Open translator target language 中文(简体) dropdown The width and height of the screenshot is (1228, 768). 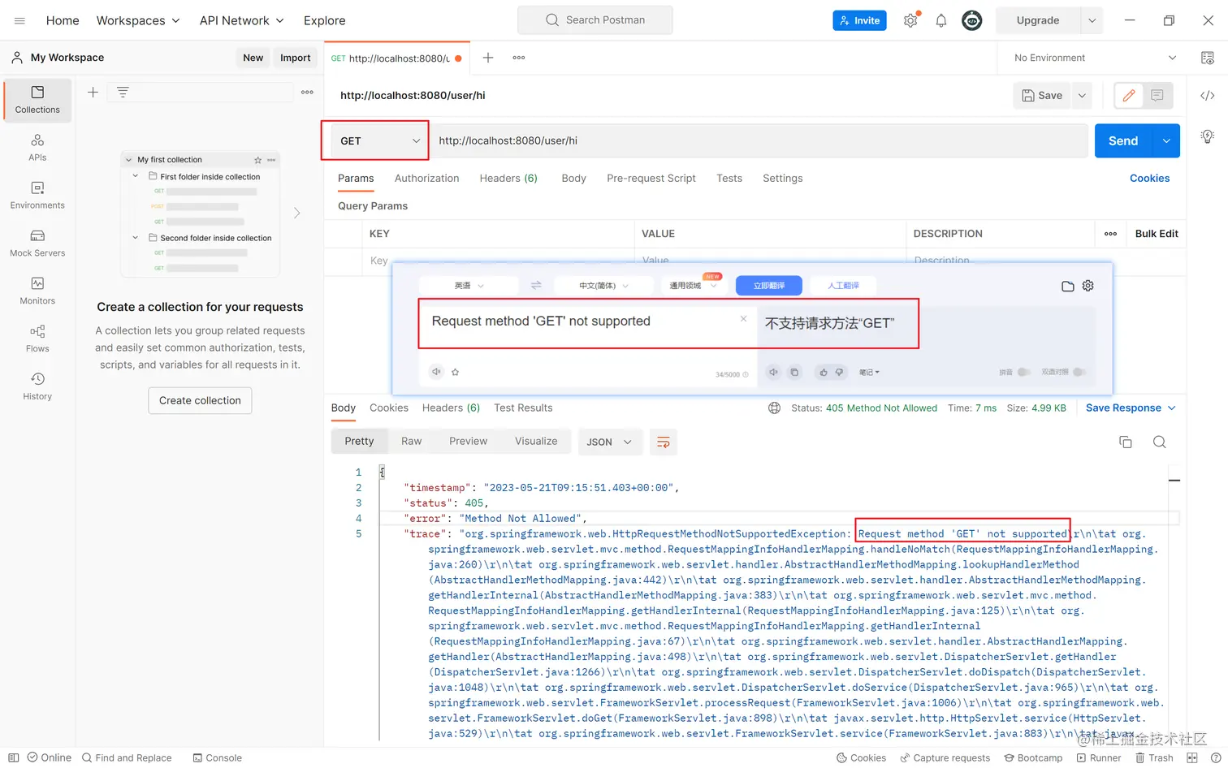pos(603,286)
